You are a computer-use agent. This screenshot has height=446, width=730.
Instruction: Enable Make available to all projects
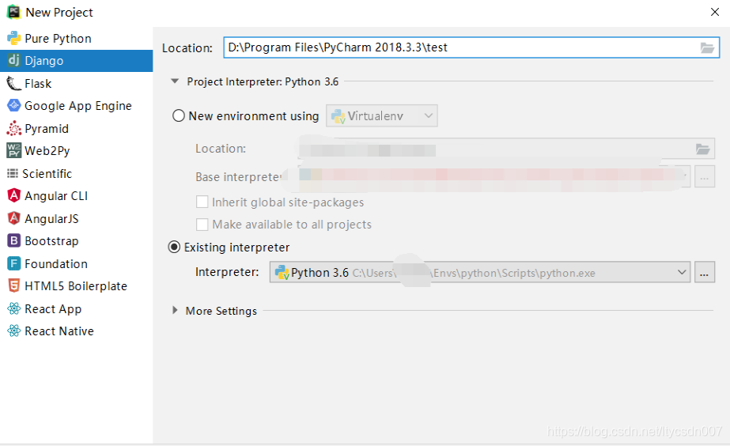(x=202, y=225)
